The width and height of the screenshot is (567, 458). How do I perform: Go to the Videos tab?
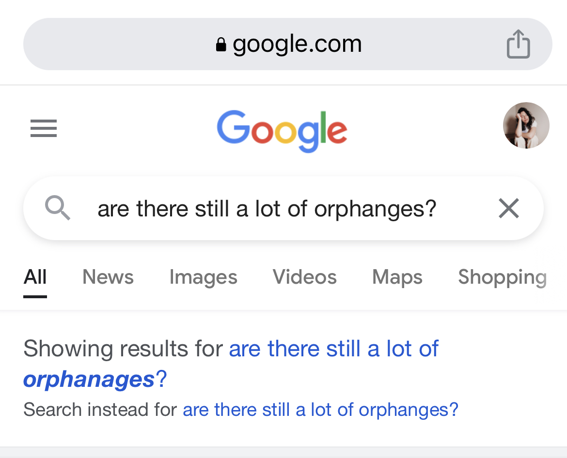(304, 277)
